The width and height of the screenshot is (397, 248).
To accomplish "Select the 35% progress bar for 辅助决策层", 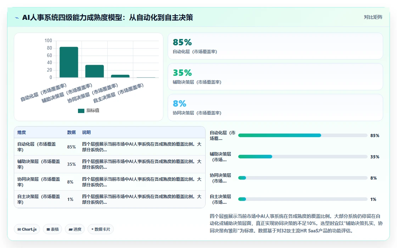I will coord(303,157).
